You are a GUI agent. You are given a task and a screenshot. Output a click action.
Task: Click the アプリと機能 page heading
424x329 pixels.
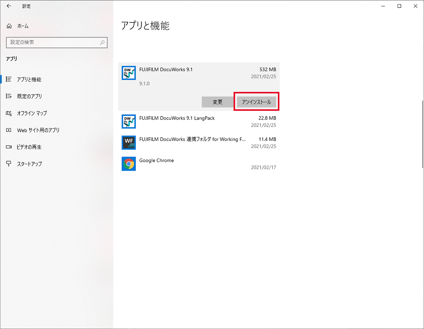click(145, 26)
